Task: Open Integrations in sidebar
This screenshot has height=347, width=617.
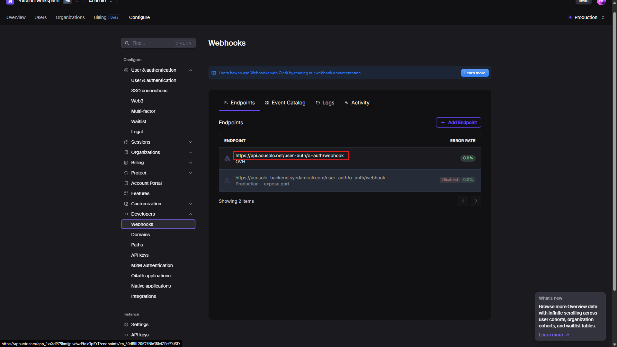Action: [143, 296]
